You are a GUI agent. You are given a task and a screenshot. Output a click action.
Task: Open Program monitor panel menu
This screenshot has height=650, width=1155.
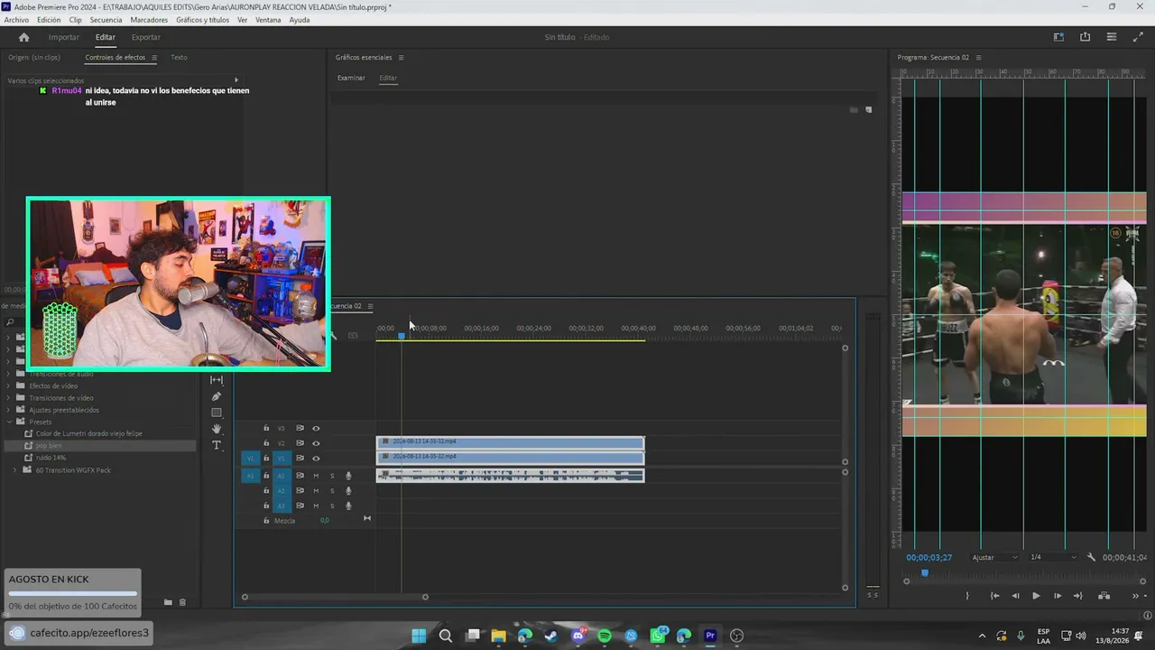[x=978, y=58]
